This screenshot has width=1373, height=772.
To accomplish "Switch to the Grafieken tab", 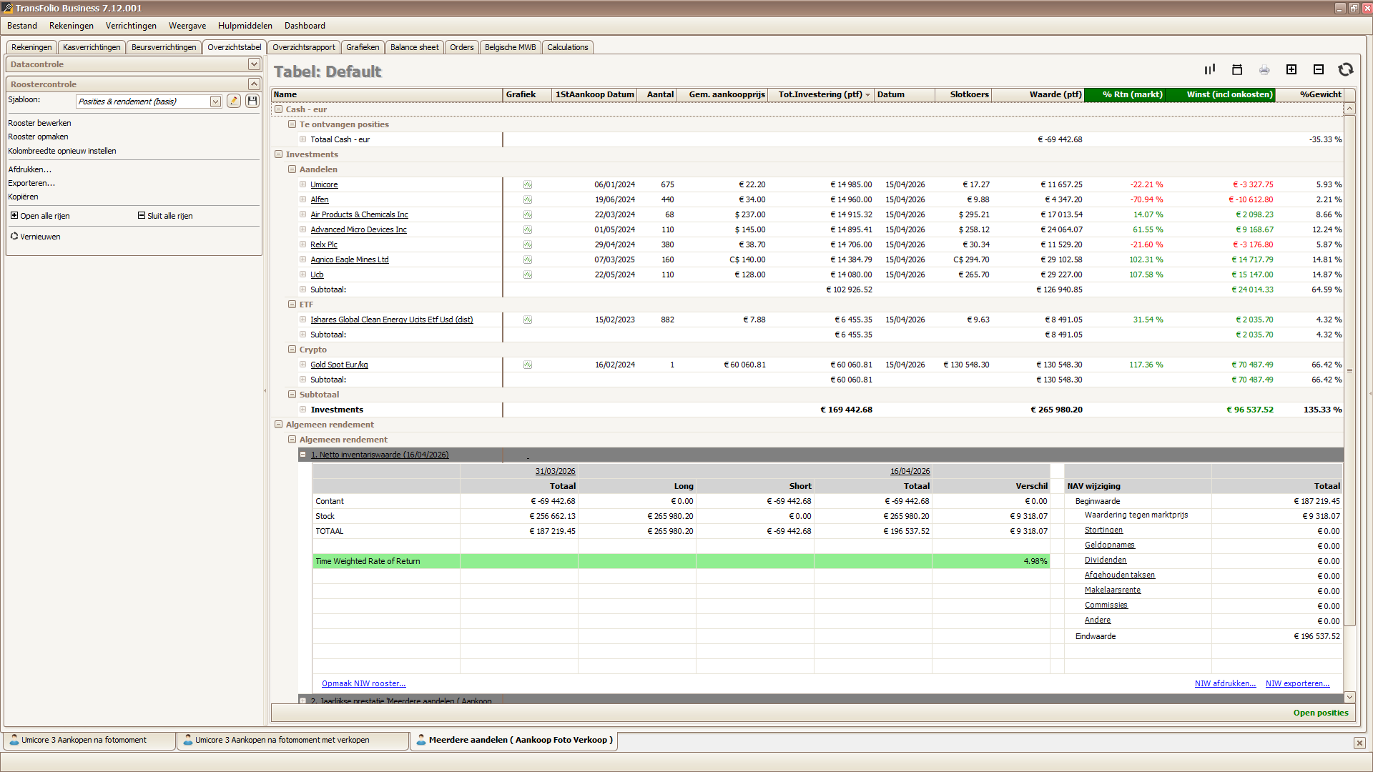I will click(363, 47).
